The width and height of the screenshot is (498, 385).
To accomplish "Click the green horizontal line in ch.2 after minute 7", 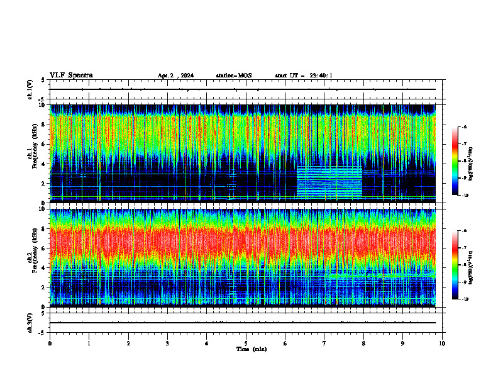I will coord(381,276).
